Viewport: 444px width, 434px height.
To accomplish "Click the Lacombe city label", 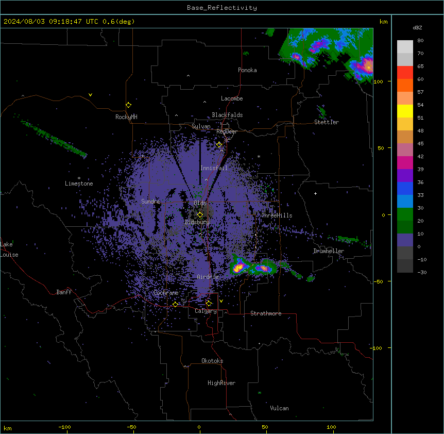I will pos(232,98).
